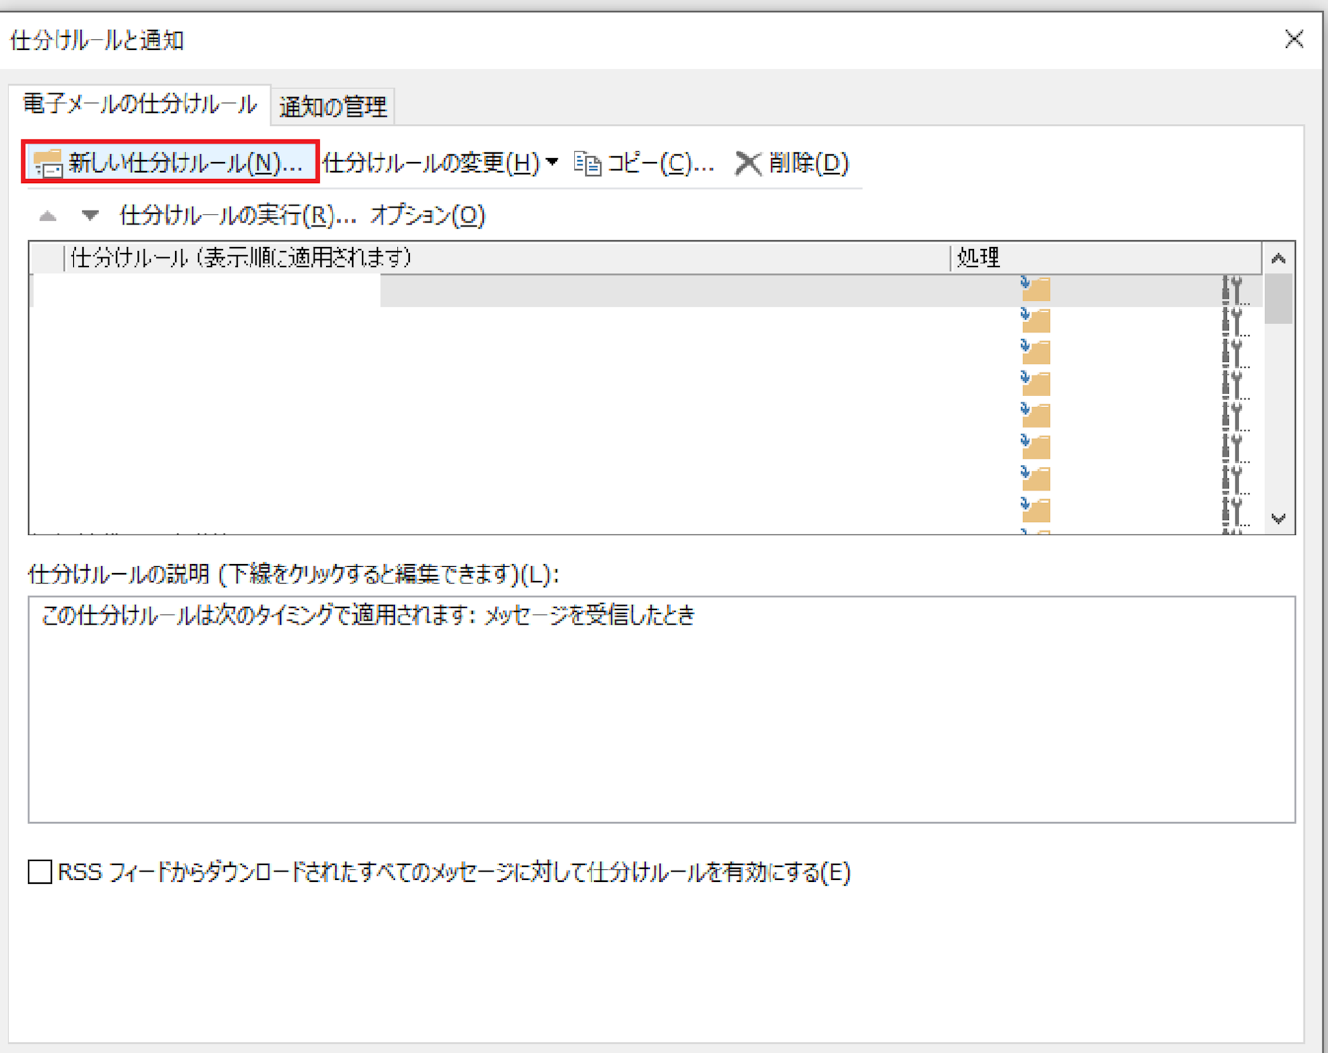Select 電子メールの仕分けルール tab
Viewport: 1328px width, 1053px height.
[x=139, y=104]
